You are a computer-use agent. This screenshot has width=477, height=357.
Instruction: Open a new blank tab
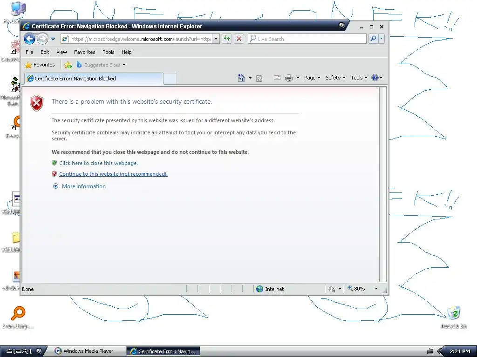coord(170,79)
